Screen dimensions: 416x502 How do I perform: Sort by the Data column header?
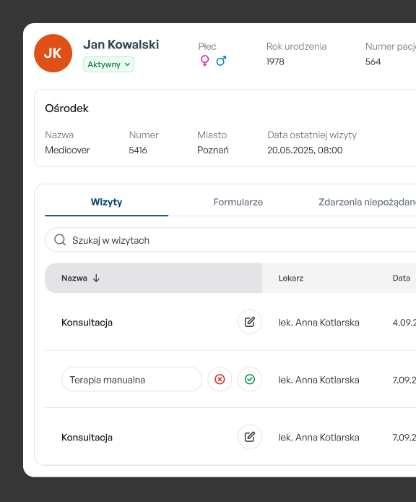pos(402,278)
